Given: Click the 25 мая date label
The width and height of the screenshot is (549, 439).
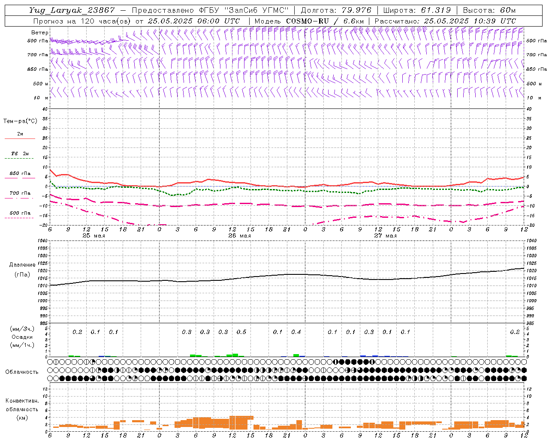Looking at the screenshot, I should 94,236.
